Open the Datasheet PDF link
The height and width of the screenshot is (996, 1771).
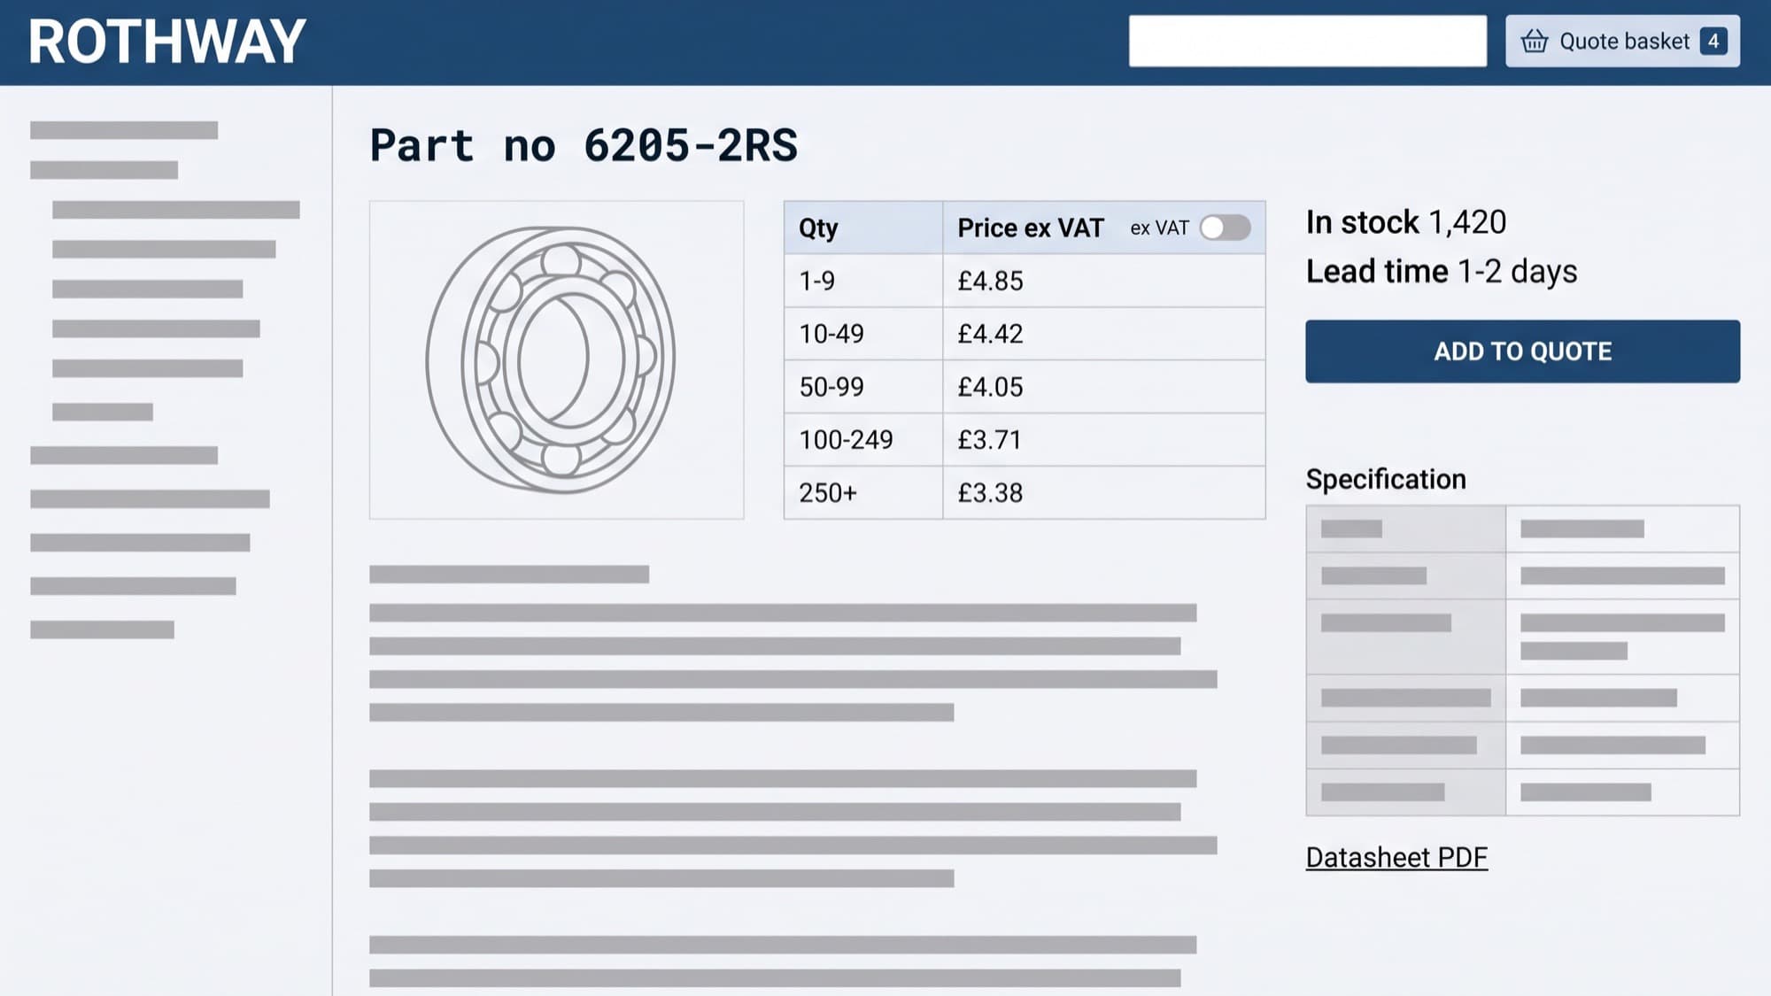(1396, 857)
